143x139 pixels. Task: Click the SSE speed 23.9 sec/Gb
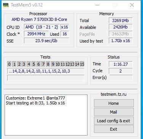tap(46, 41)
